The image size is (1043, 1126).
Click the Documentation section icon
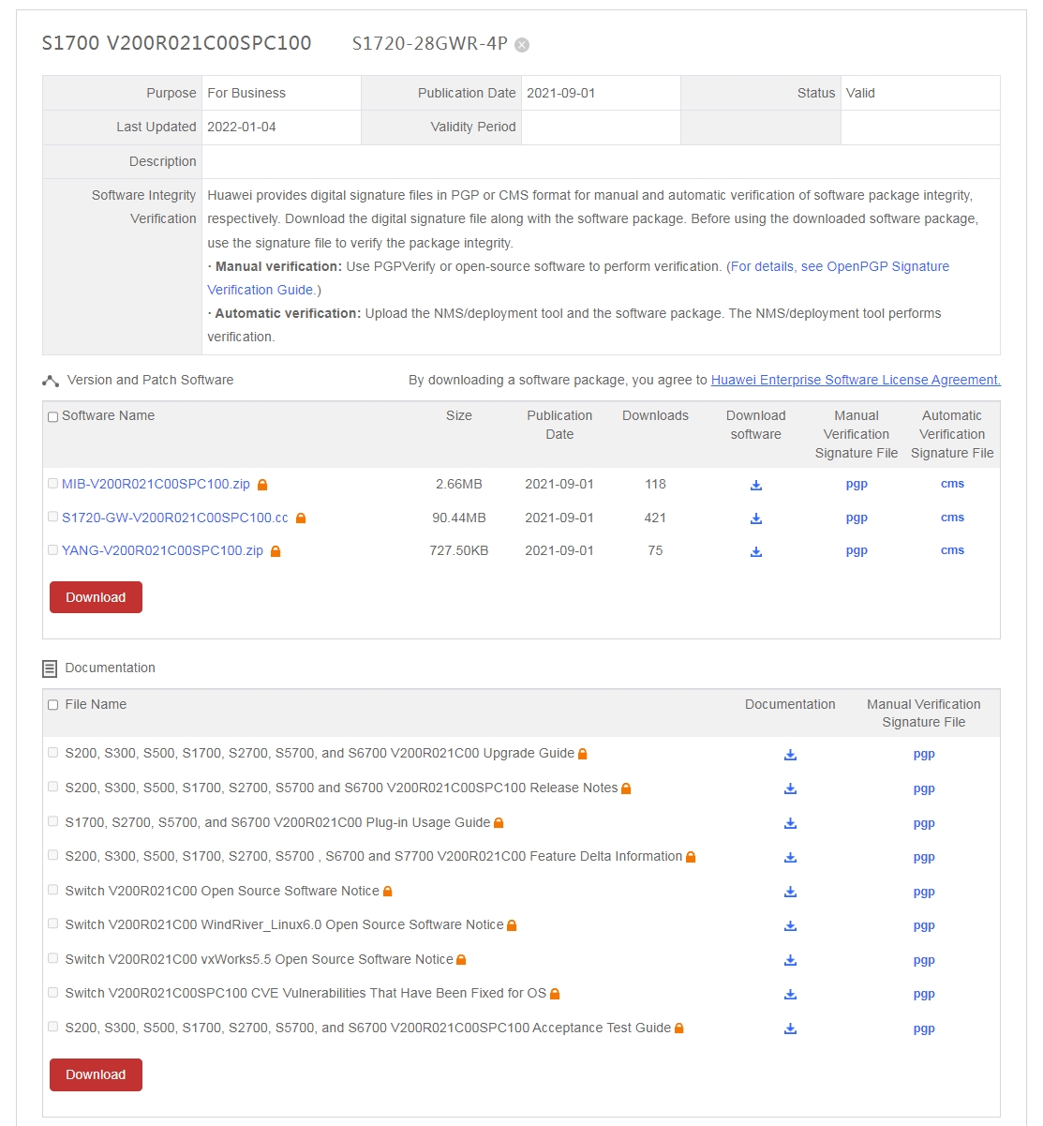point(50,668)
